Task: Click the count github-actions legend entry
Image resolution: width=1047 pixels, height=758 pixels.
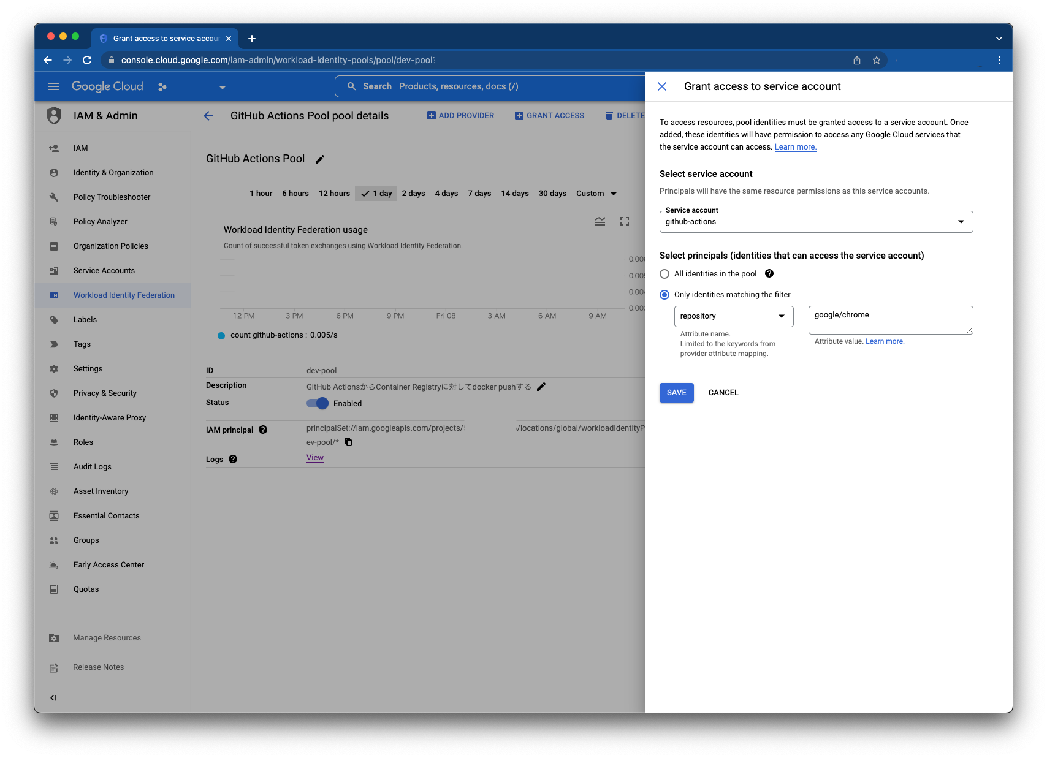Action: tap(278, 335)
